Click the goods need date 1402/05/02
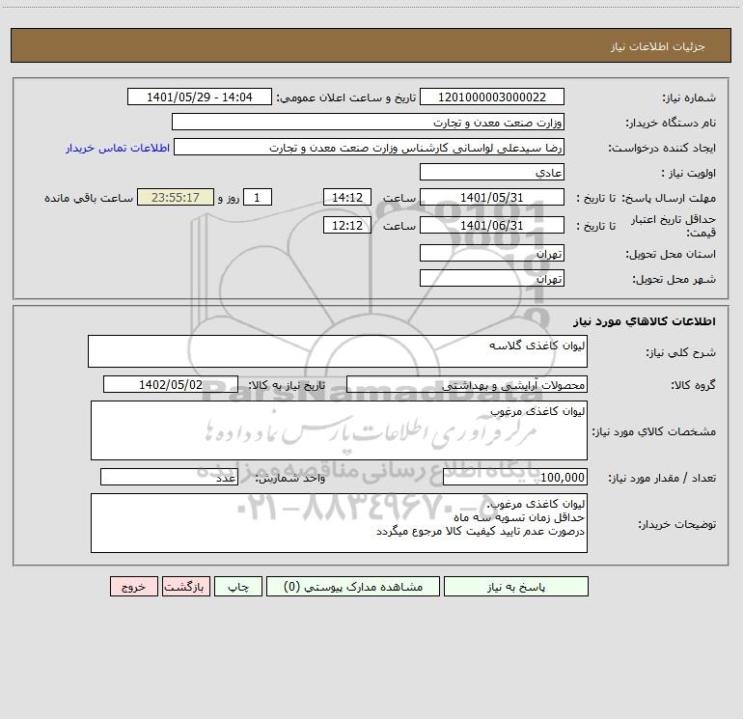 click(x=171, y=384)
